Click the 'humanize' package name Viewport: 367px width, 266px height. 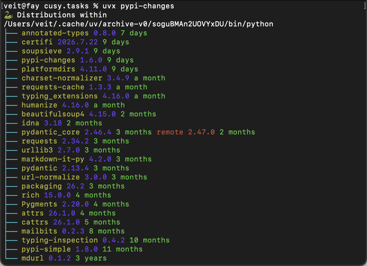tap(39, 105)
